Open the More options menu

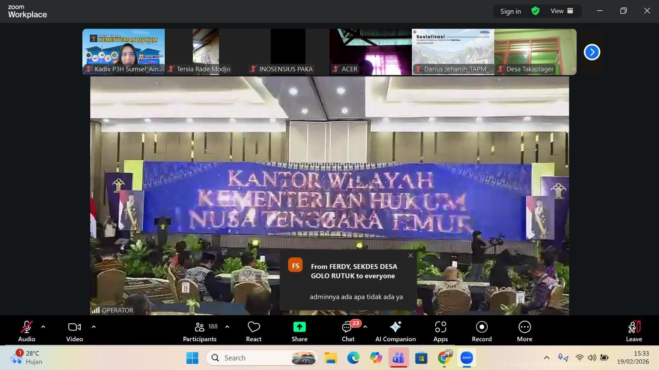tap(524, 331)
